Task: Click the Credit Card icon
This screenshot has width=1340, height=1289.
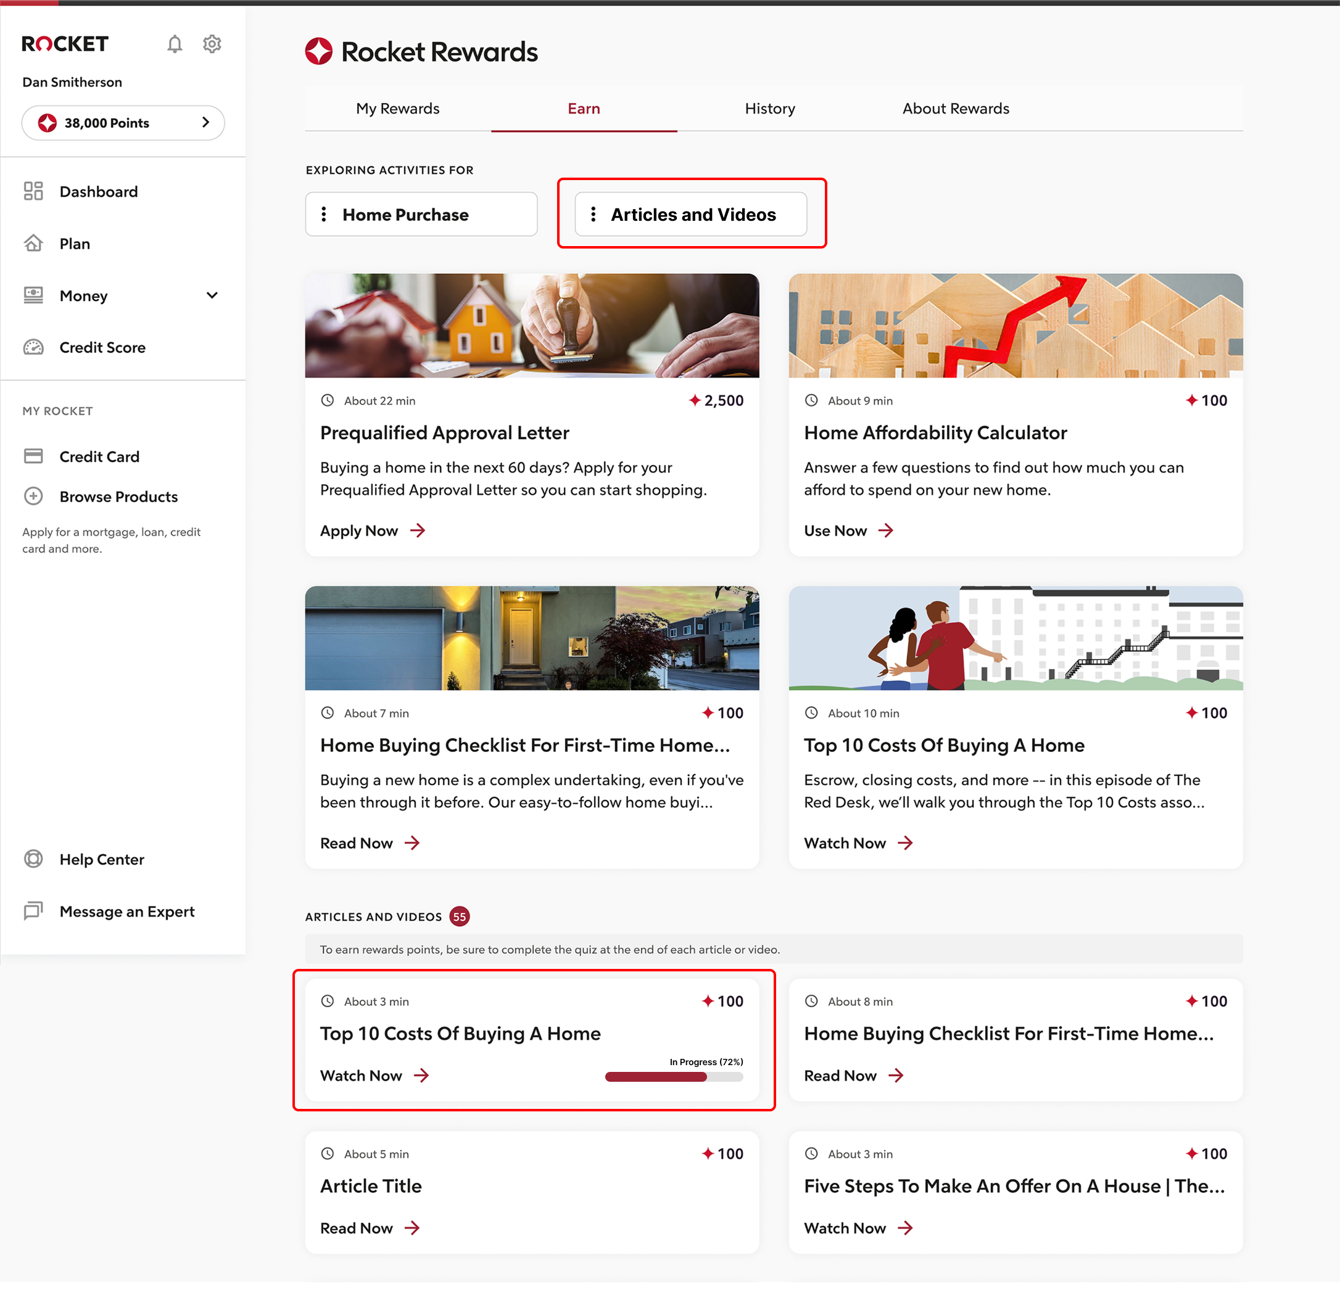Action: tap(33, 456)
